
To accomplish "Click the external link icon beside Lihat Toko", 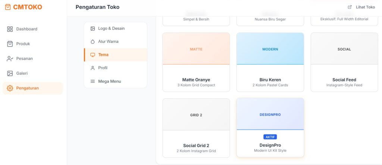I will [x=350, y=7].
